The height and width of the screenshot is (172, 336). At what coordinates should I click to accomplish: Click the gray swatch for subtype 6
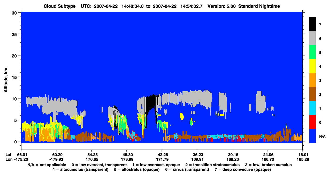312,38
